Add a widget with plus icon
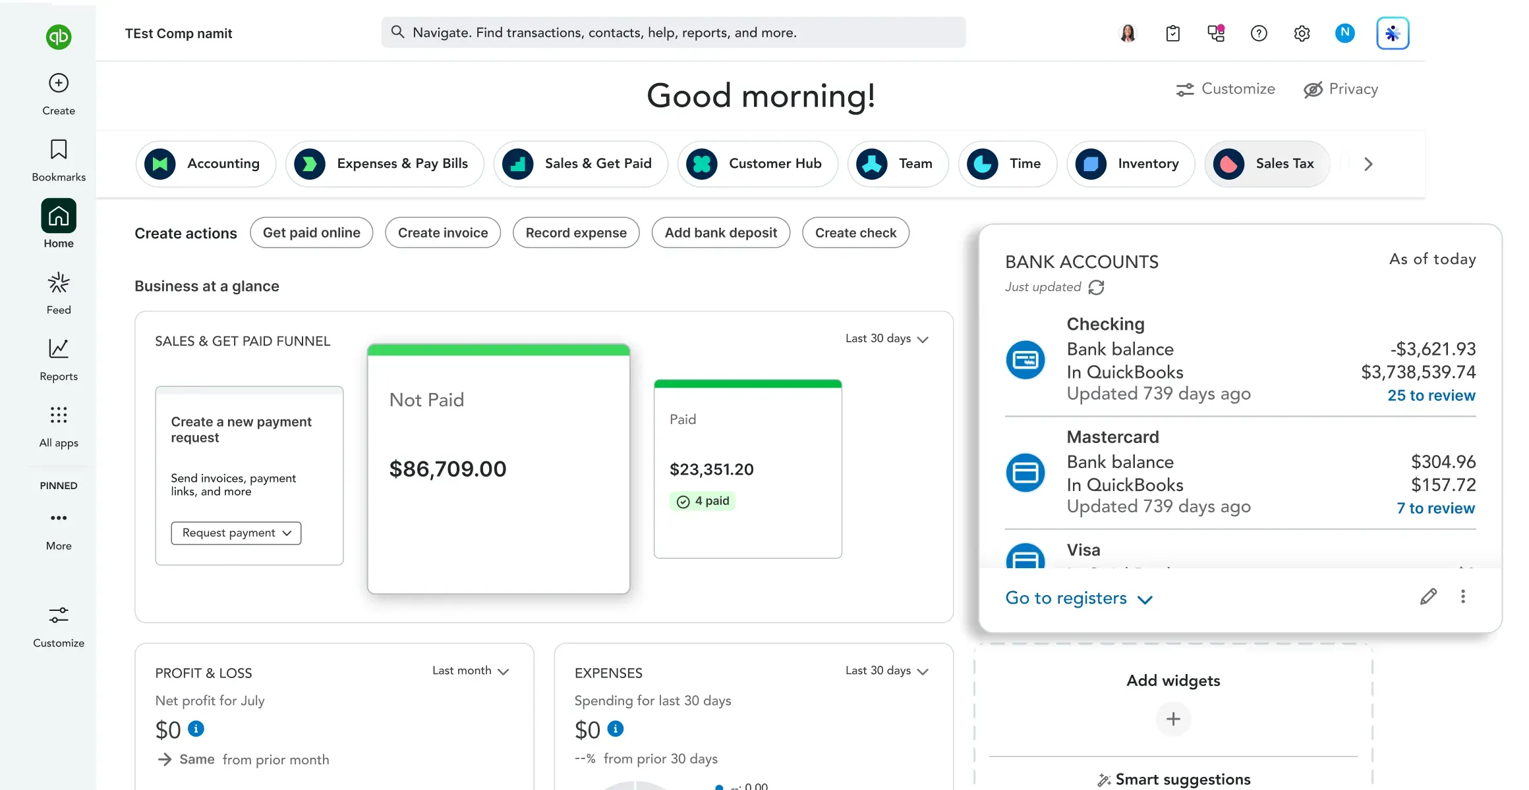The image size is (1529, 790). pyautogui.click(x=1173, y=719)
